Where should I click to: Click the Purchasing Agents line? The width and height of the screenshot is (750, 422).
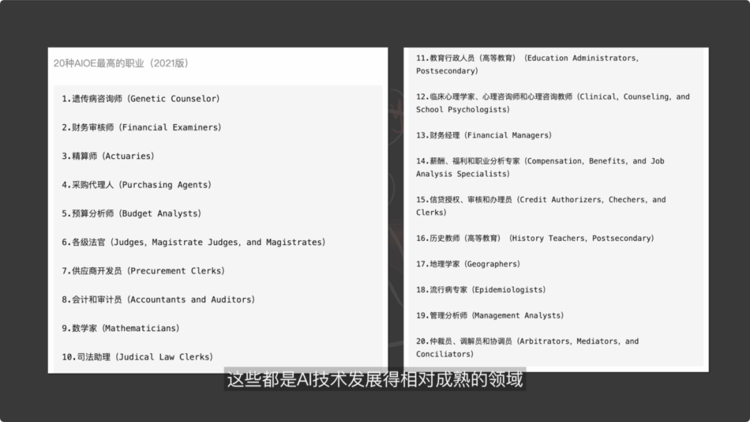137,185
